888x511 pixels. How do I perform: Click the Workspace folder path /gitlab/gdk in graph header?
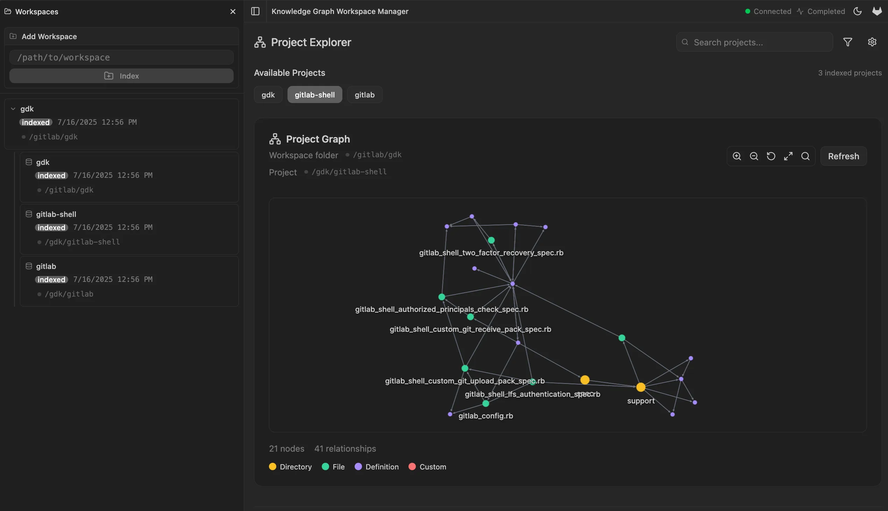(377, 155)
